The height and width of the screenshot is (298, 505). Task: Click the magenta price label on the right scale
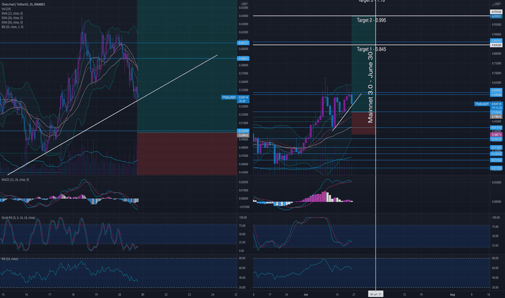click(496, 135)
